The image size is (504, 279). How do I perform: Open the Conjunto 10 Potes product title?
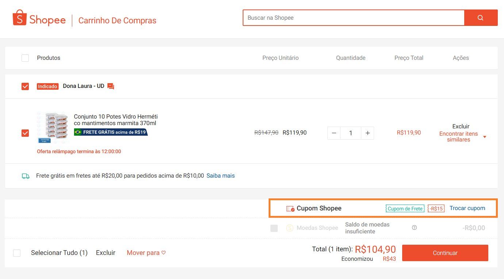[116, 120]
